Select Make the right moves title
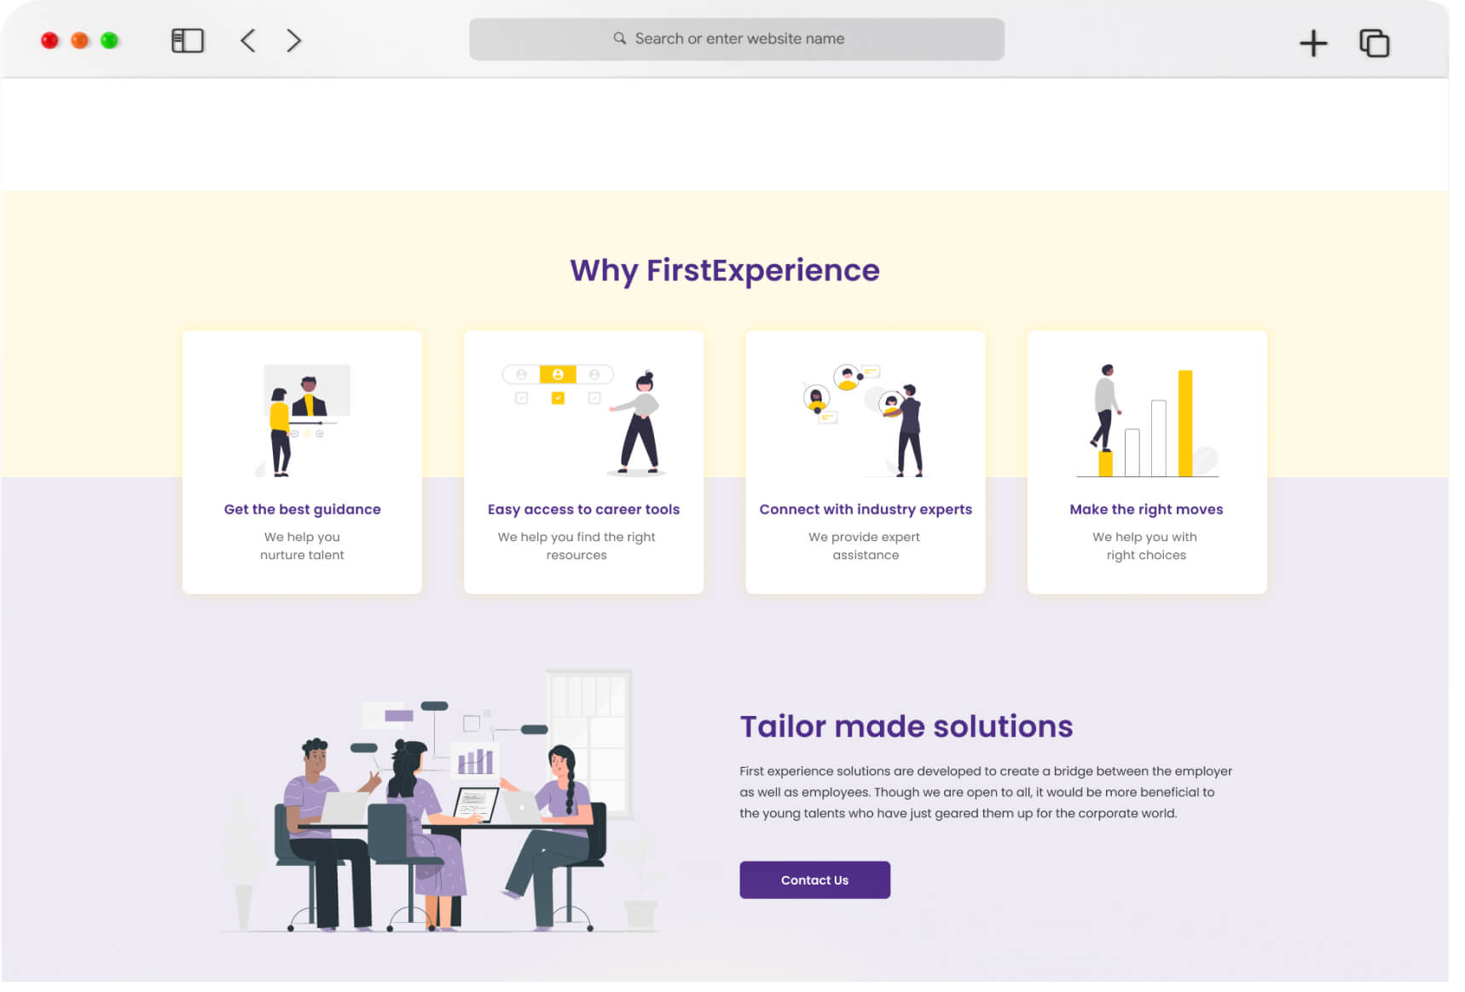 coord(1146,509)
